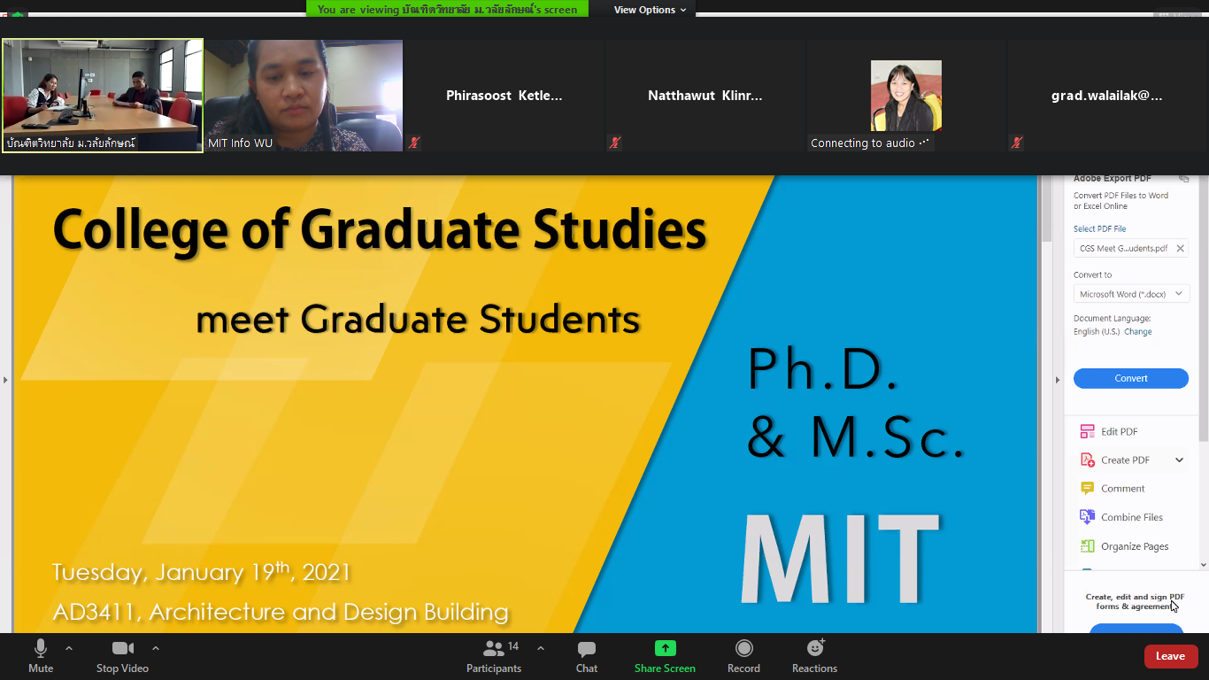Click the blue Convert button

pos(1130,379)
